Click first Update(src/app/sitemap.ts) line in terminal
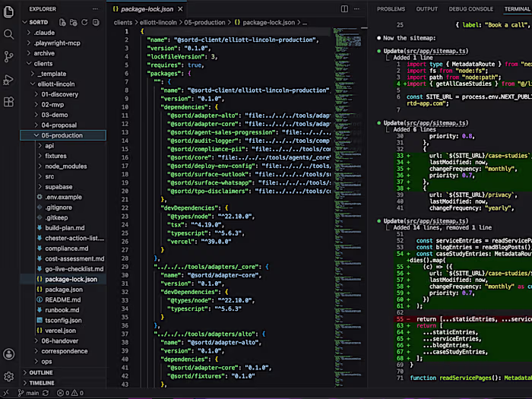Viewport: 532px width, 399px height. (x=426, y=51)
